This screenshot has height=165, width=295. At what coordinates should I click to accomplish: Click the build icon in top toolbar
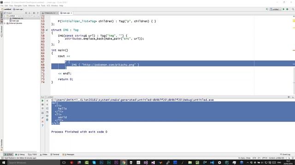click(x=267, y=9)
